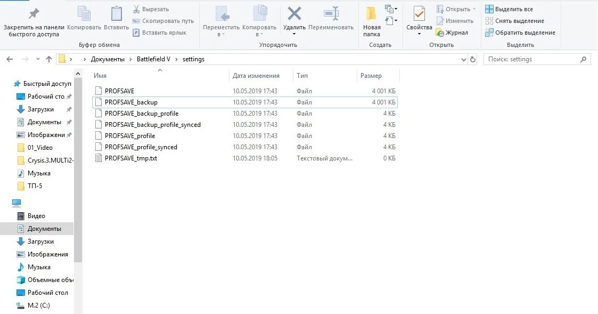Click Снять выделение
598x314 pixels.
pos(514,21)
